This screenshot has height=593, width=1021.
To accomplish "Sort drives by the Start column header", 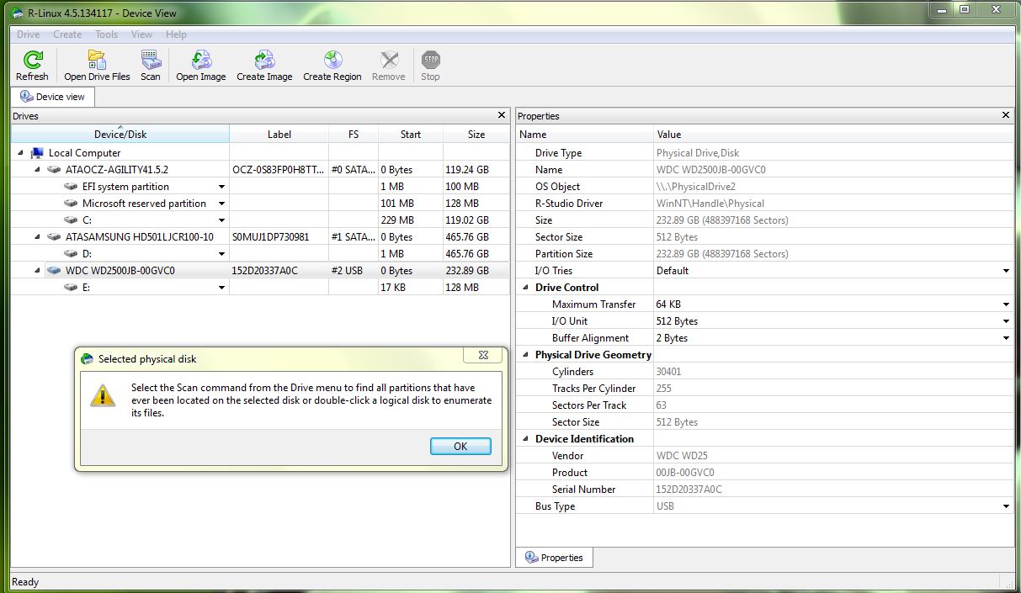I will [411, 134].
